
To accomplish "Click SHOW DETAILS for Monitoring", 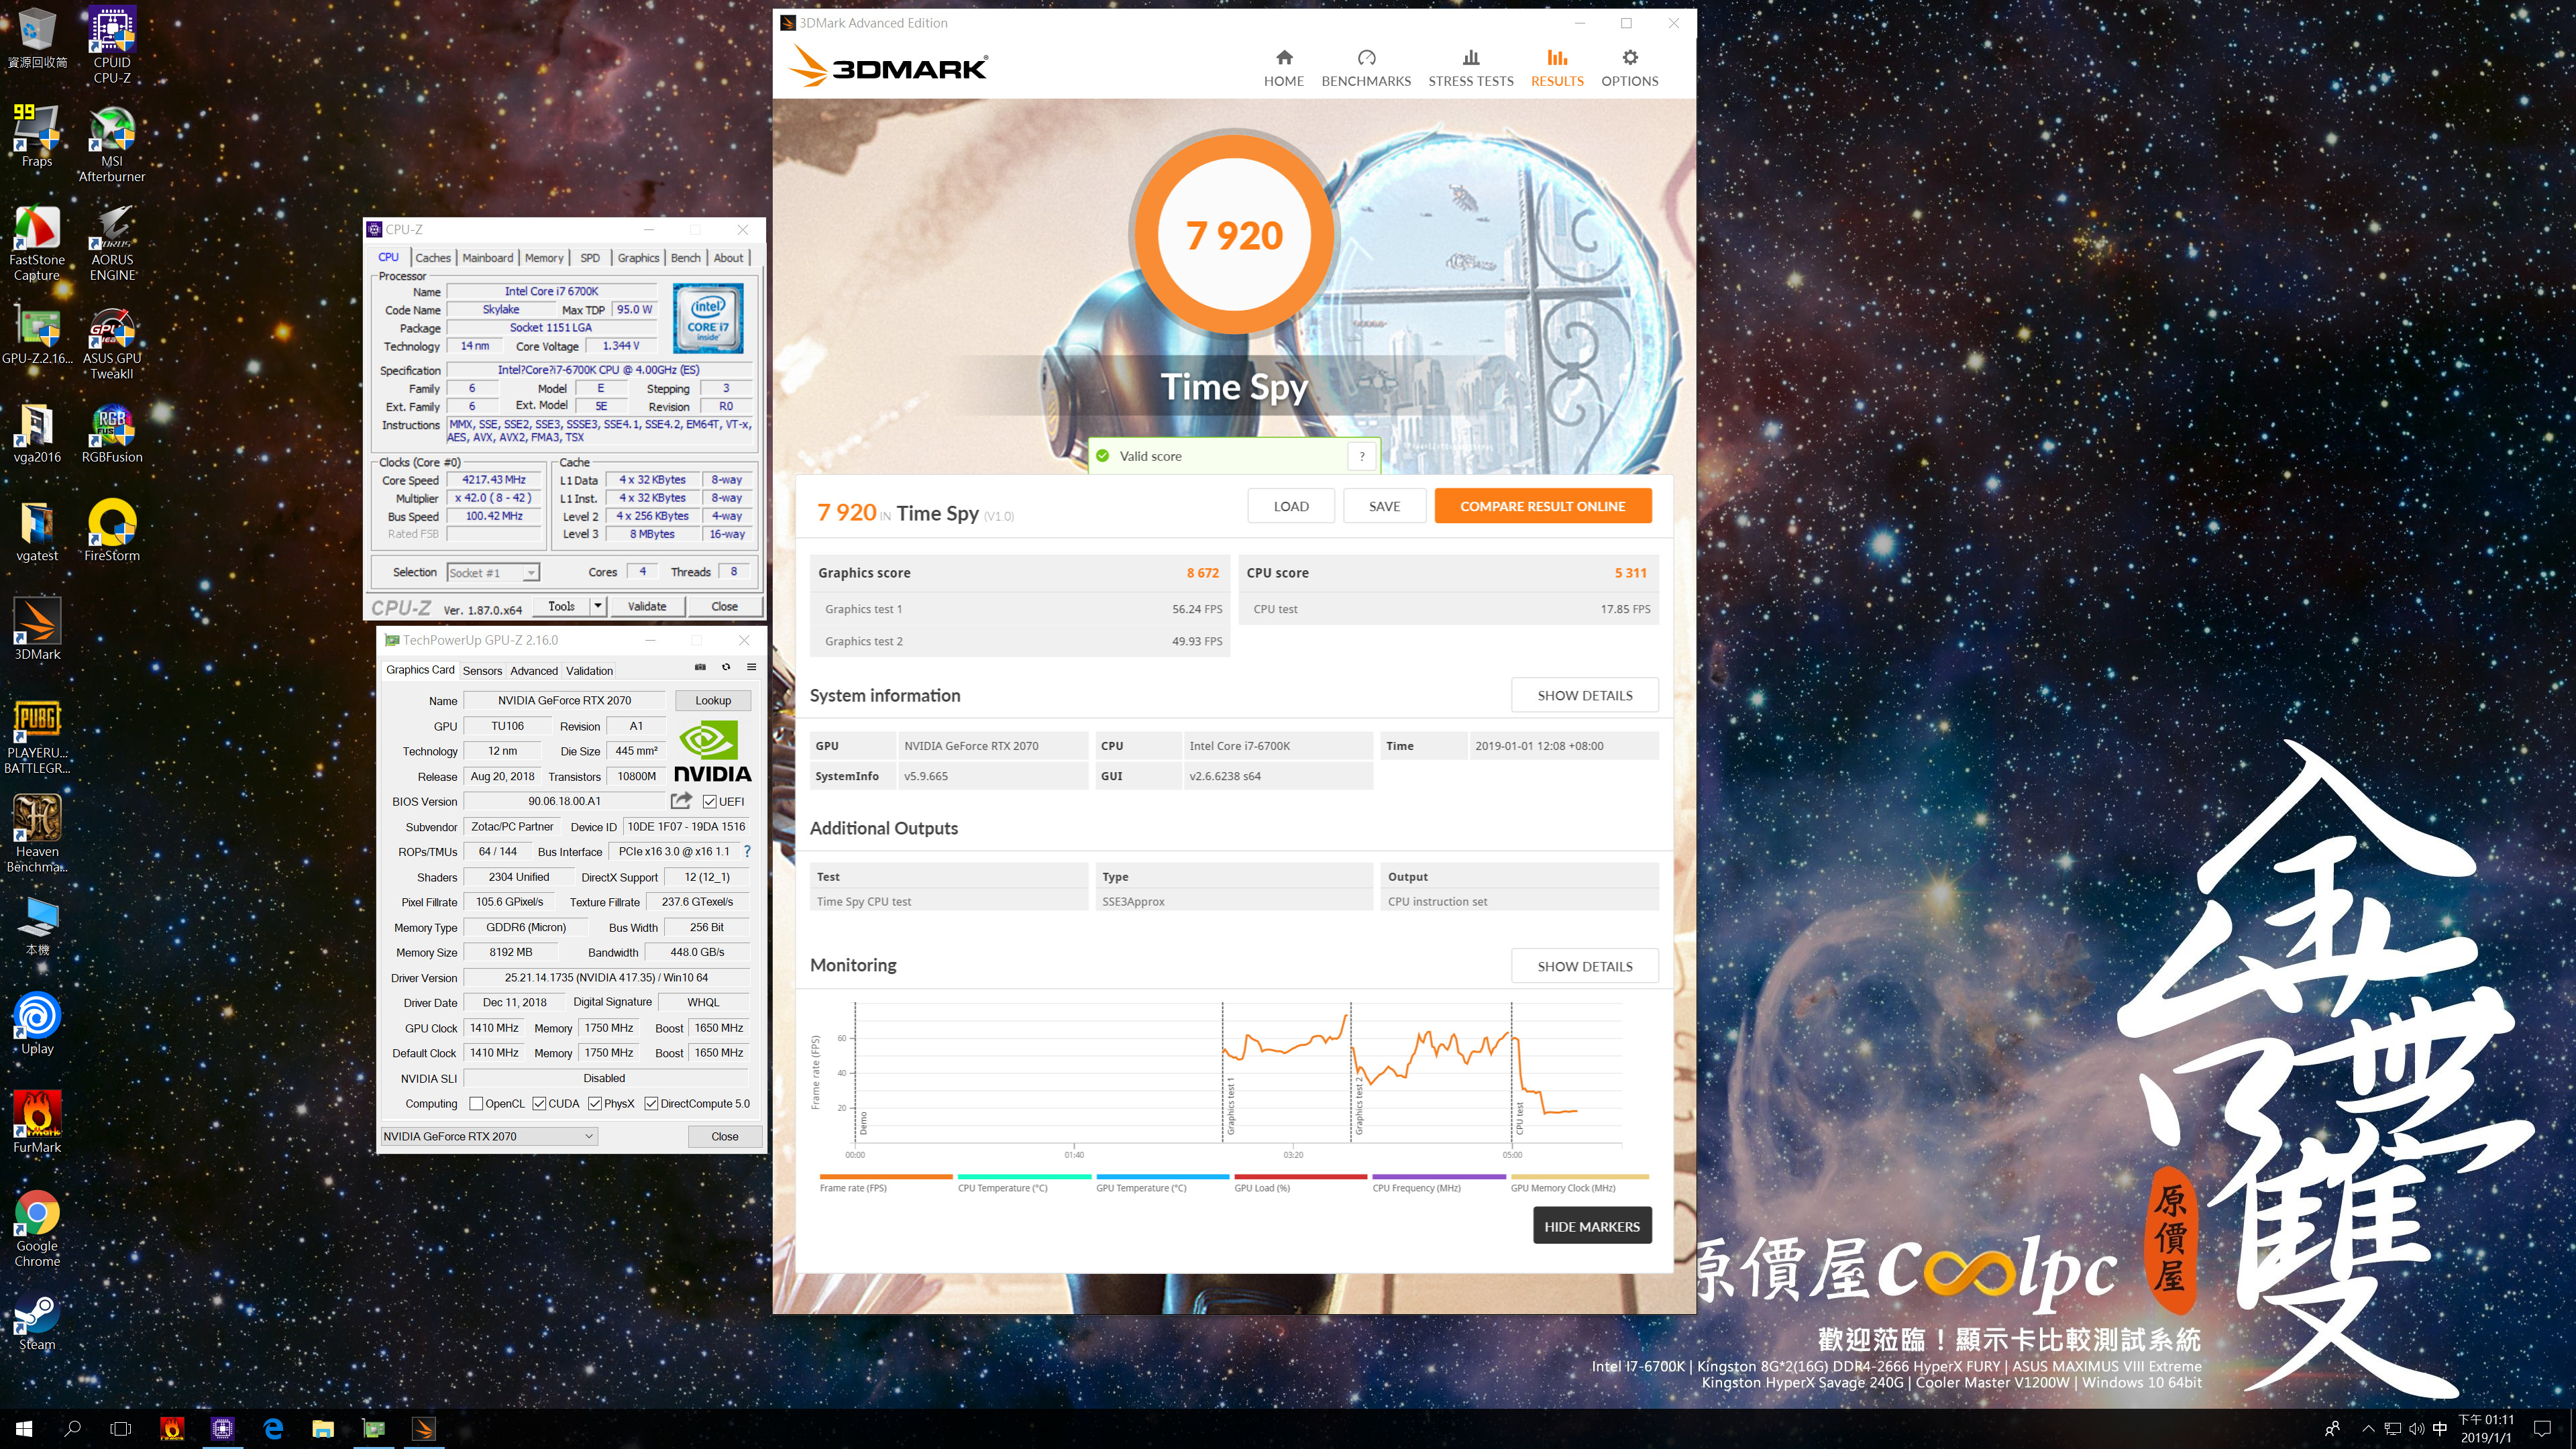I will (x=1584, y=966).
